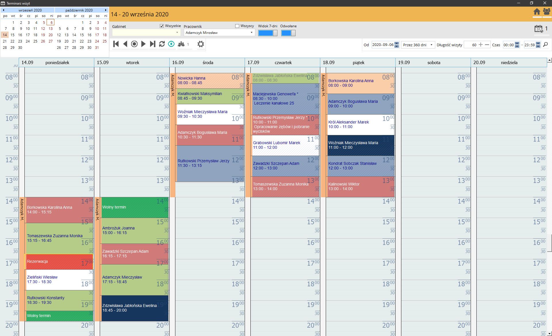Viewport: 552px width, 336px height.
Task: Click wrzesień 2020 month header
Action: 30,10
